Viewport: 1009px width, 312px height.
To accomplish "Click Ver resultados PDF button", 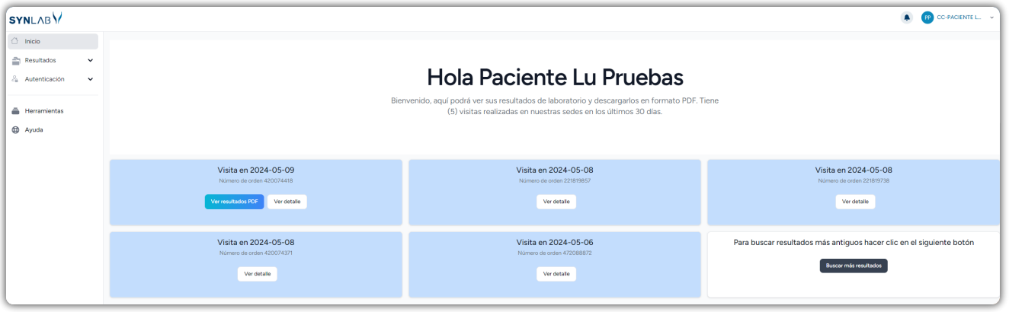I will pos(234,202).
